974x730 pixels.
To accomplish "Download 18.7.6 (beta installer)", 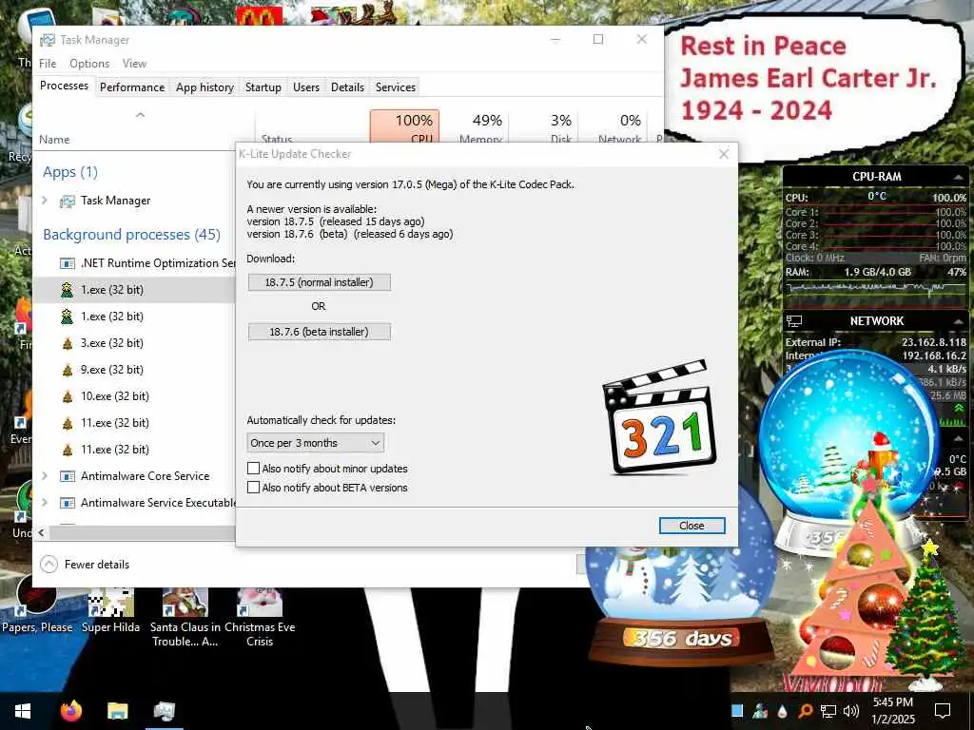I will (320, 332).
